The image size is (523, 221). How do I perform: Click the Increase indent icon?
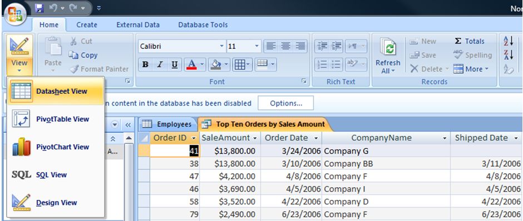point(336,46)
